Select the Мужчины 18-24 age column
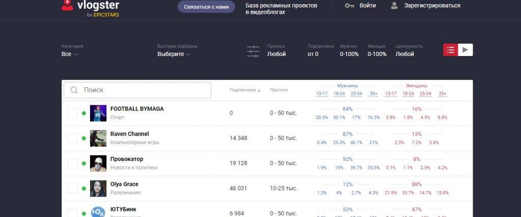The height and width of the screenshot is (217, 521). (339, 94)
